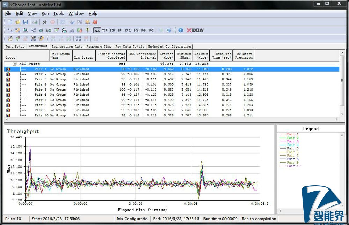Start the test with running man icon
349x225 pixels.
45,22
